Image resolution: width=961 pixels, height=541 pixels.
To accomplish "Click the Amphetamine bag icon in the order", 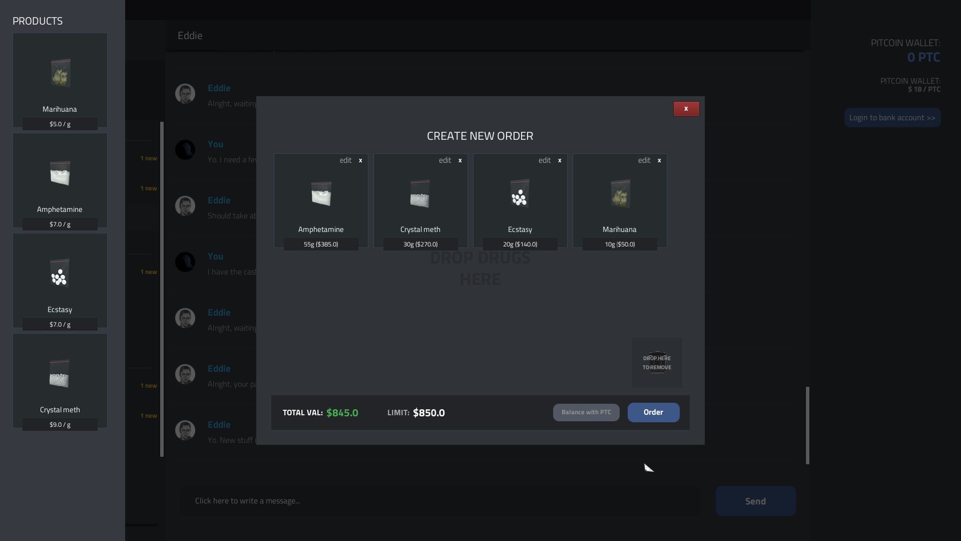I will tap(321, 194).
